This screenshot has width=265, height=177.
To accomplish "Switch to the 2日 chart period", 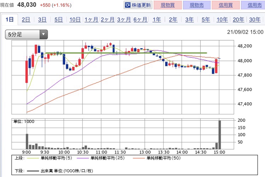I will click(x=26, y=19).
